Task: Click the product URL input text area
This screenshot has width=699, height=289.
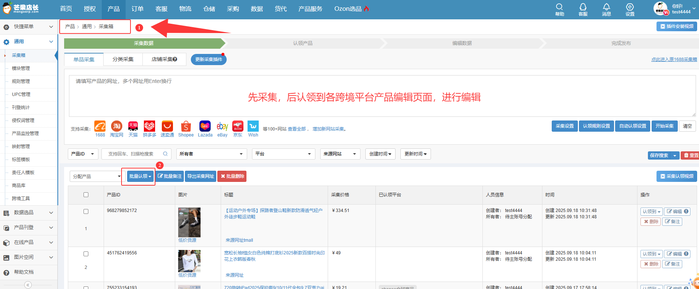Action: point(382,96)
